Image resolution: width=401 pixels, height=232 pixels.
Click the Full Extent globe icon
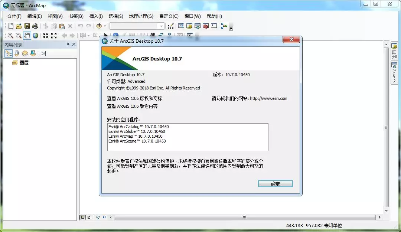(x=36, y=36)
